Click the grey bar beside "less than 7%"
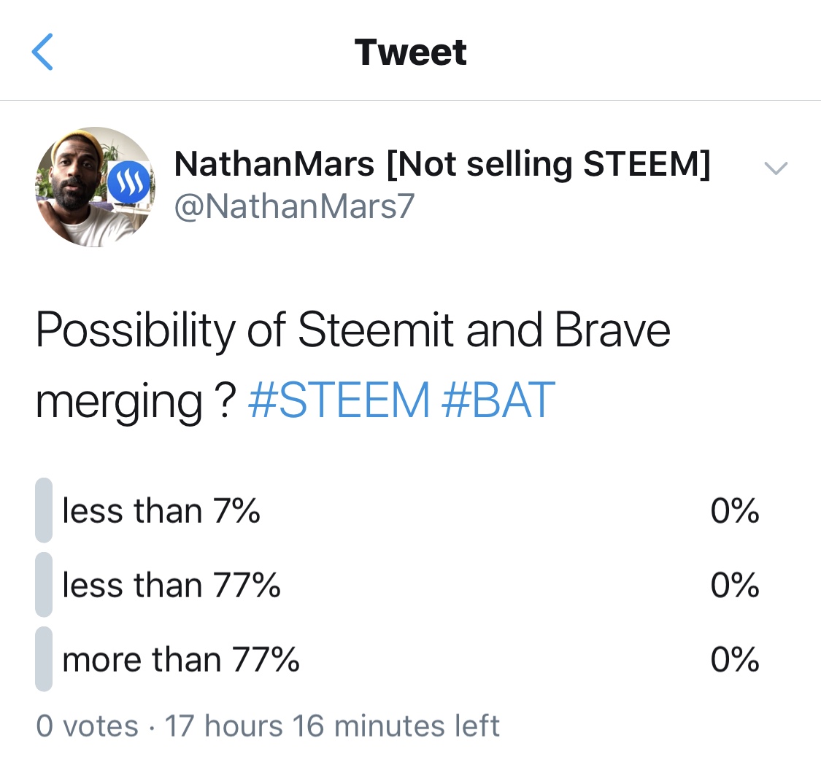This screenshot has height=781, width=821. click(x=44, y=510)
